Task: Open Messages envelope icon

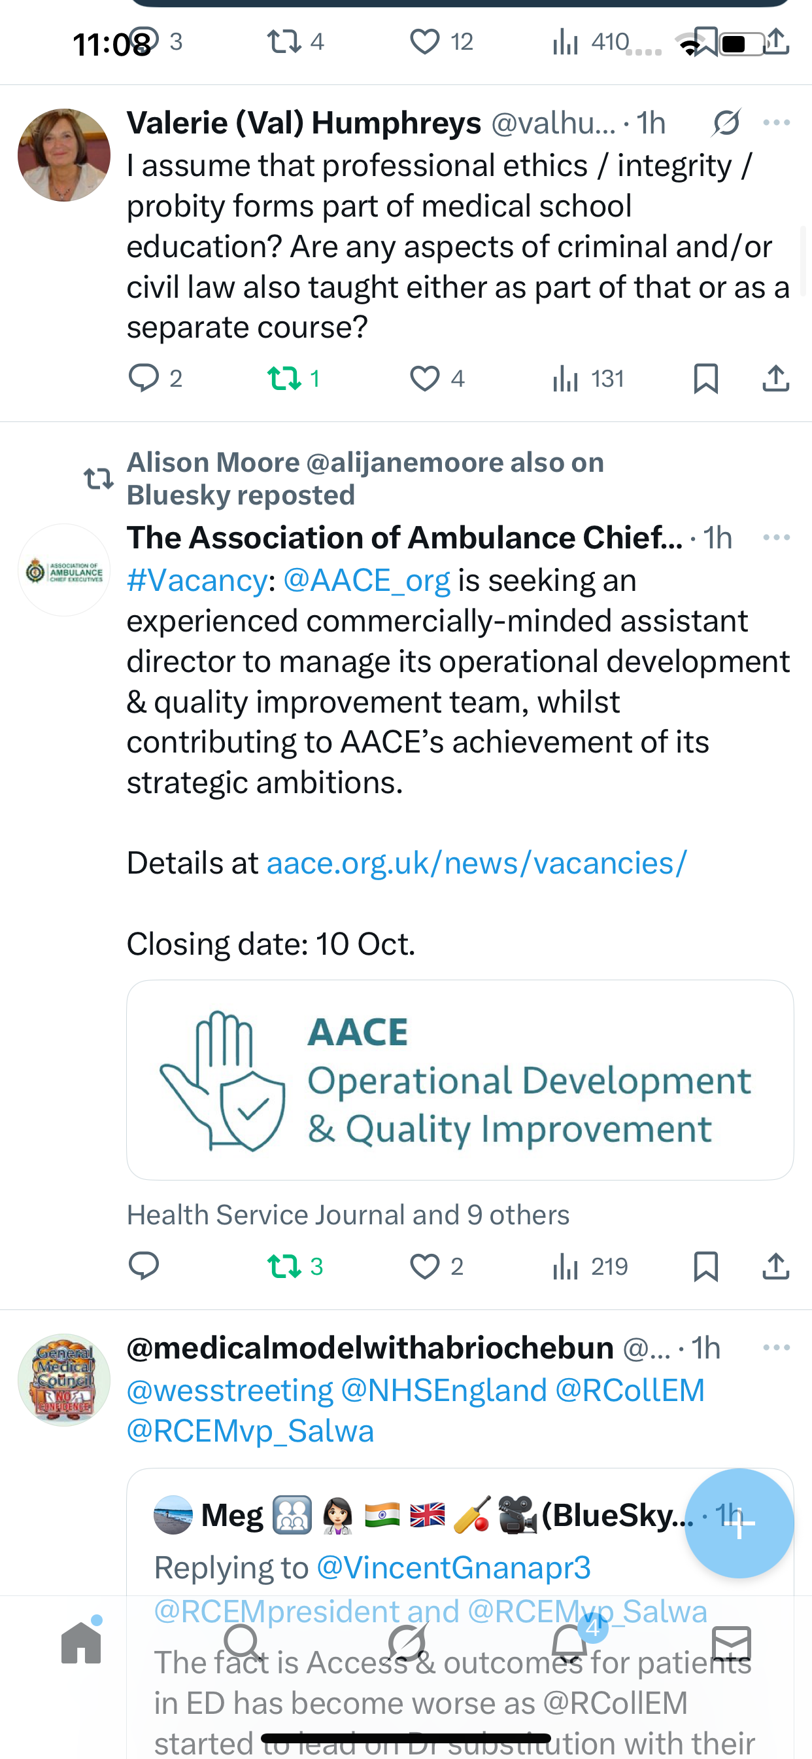Action: pyautogui.click(x=732, y=1644)
